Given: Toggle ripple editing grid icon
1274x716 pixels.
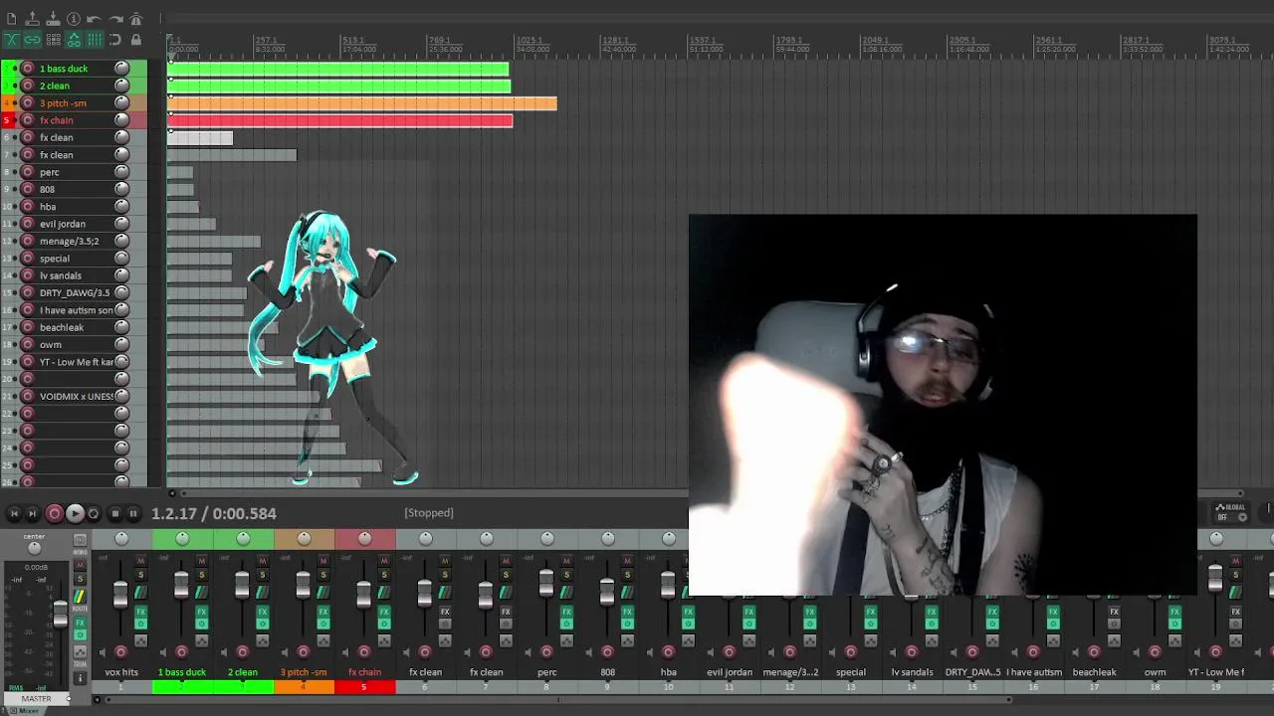Looking at the screenshot, I should [53, 40].
